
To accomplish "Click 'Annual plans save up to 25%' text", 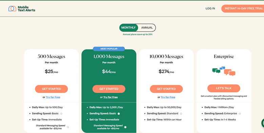I will pos(138,35).
